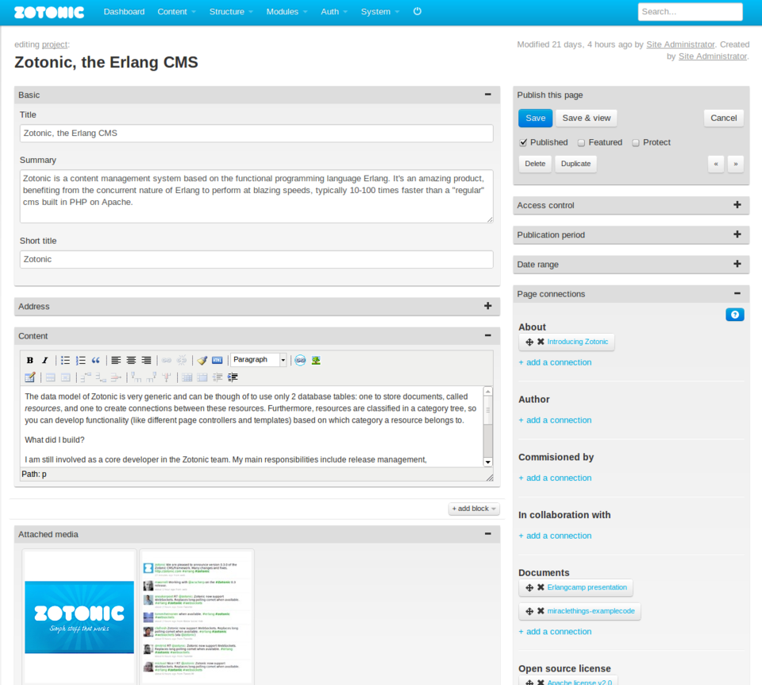
Task: Align text right in the editor
Action: pyautogui.click(x=146, y=361)
